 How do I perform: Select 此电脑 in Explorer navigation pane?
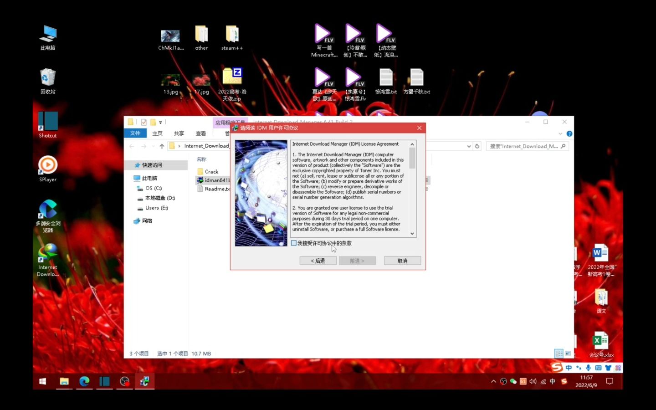pos(149,178)
